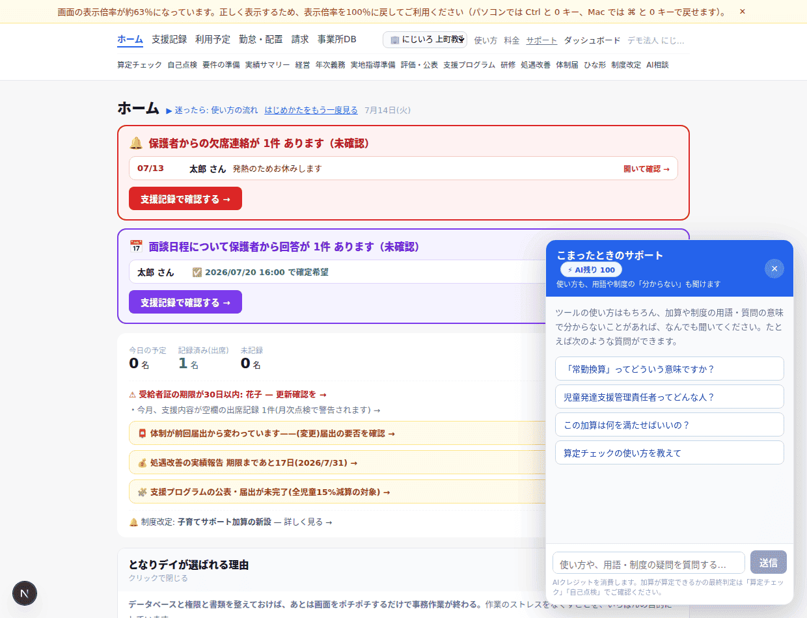Ask この加算は何を満たせばいいの？ suggestion
Viewport: 807px width, 618px height.
click(669, 425)
